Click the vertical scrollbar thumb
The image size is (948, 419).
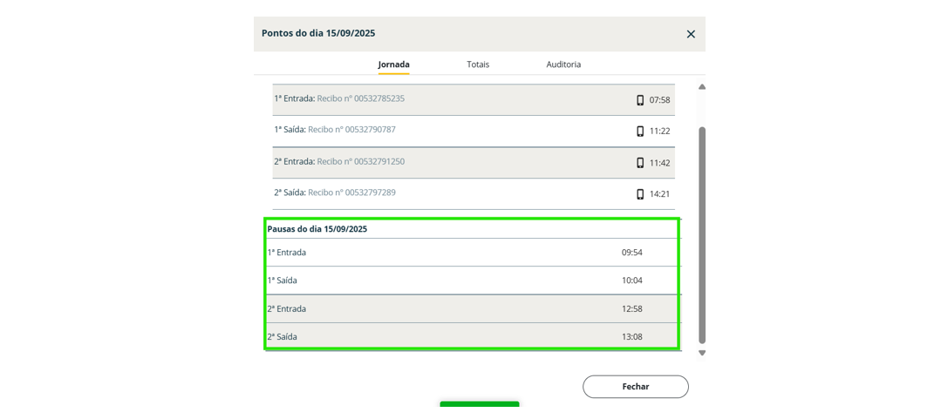(702, 233)
